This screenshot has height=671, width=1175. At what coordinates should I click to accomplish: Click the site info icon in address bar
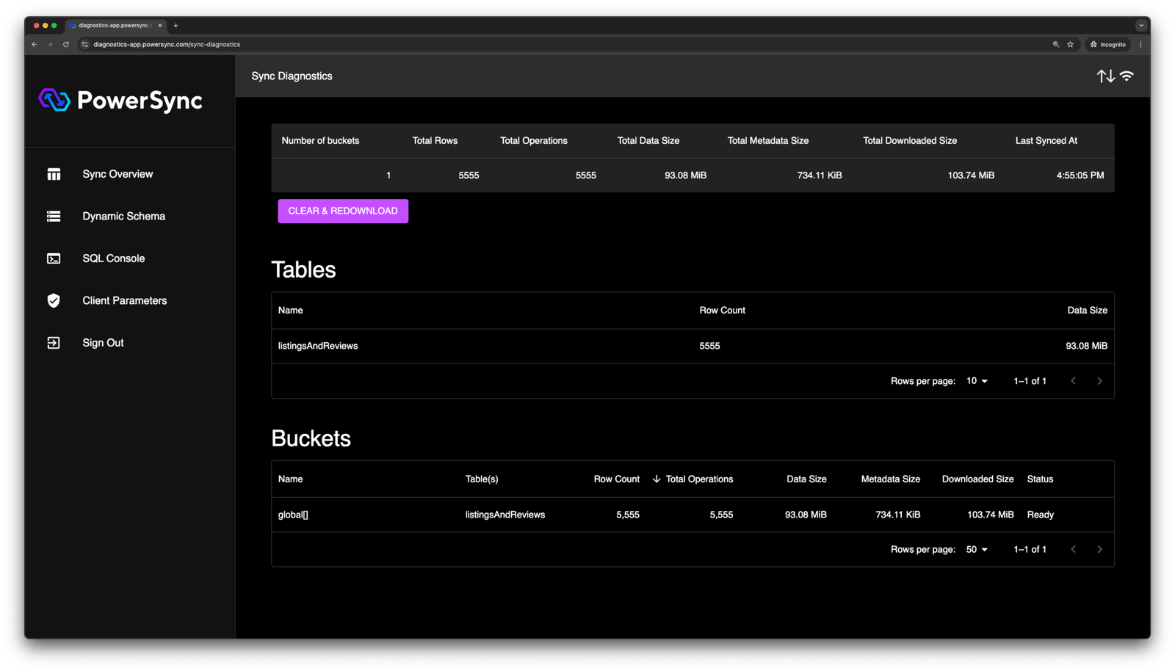(85, 44)
